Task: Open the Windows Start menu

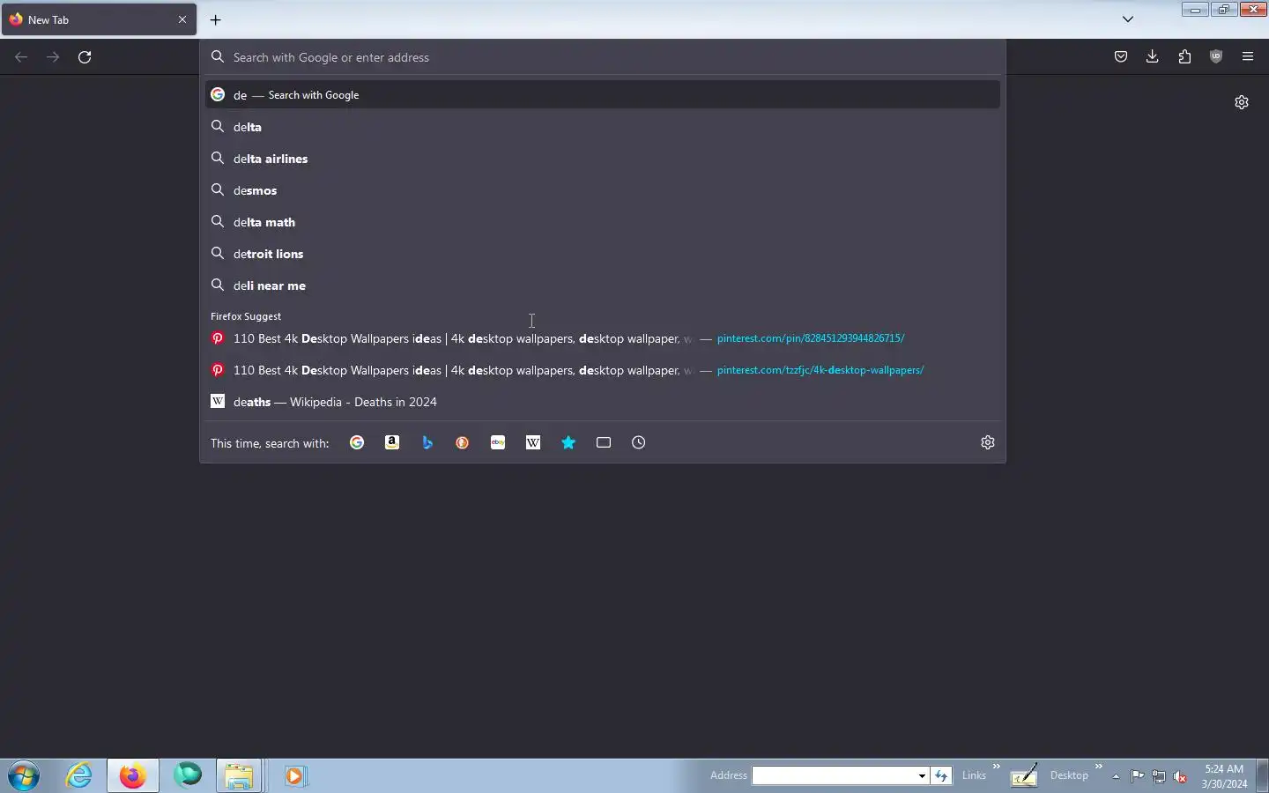Action: click(x=24, y=776)
